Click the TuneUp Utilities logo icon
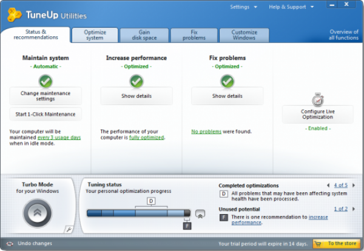The image size is (364, 251). tap(14, 15)
